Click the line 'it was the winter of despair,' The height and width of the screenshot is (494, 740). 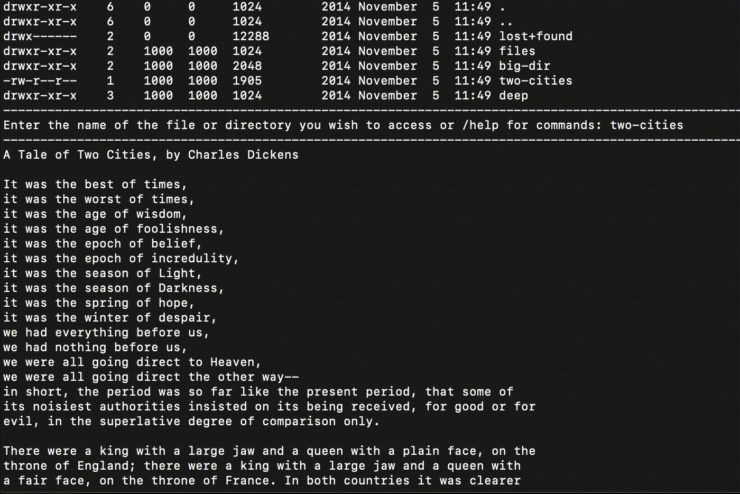[110, 318]
